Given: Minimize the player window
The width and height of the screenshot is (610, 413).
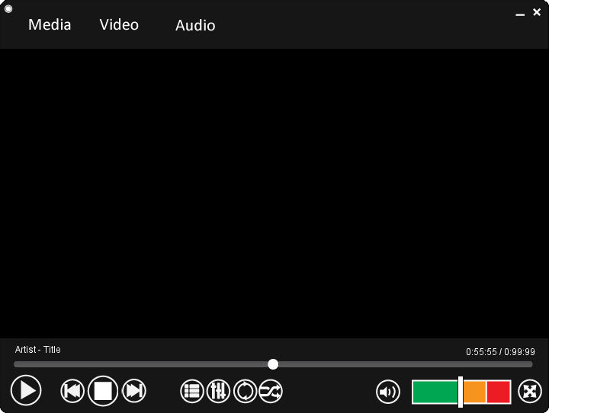Looking at the screenshot, I should [520, 14].
